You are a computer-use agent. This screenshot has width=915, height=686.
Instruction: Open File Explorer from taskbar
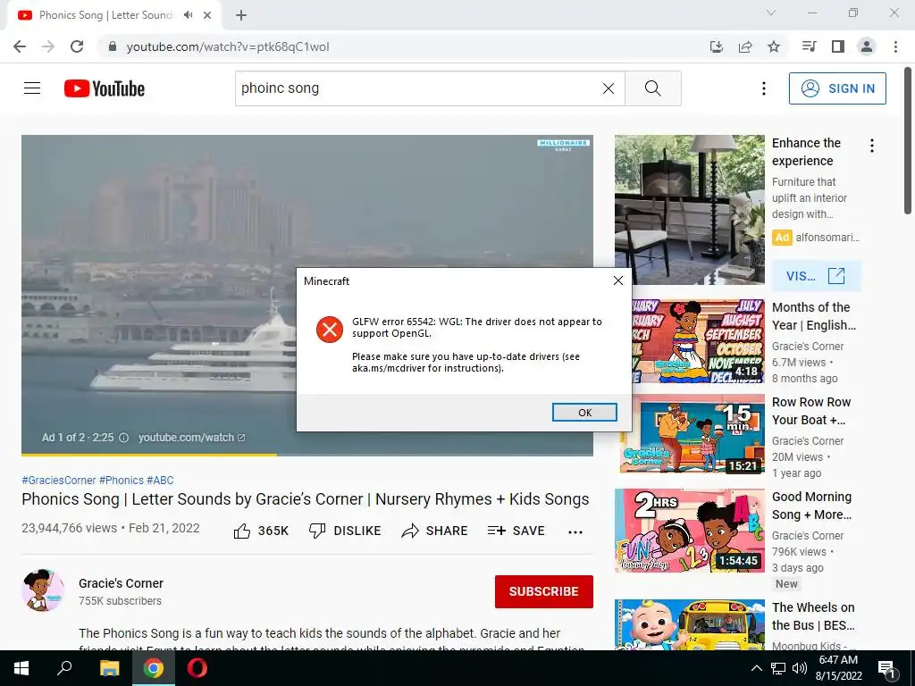click(x=109, y=668)
